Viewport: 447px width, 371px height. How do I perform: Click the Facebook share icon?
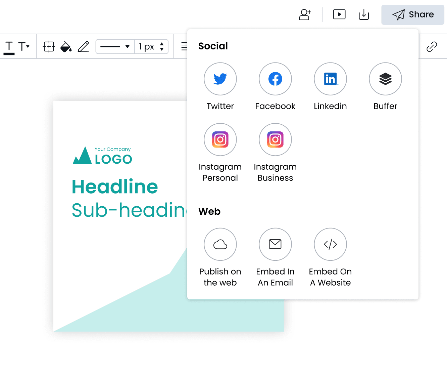275,79
